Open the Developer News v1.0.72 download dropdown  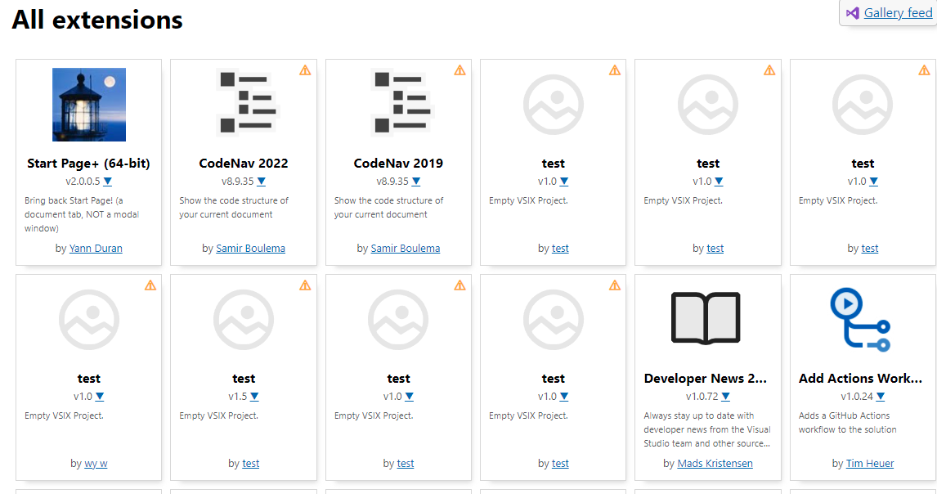[x=727, y=397]
